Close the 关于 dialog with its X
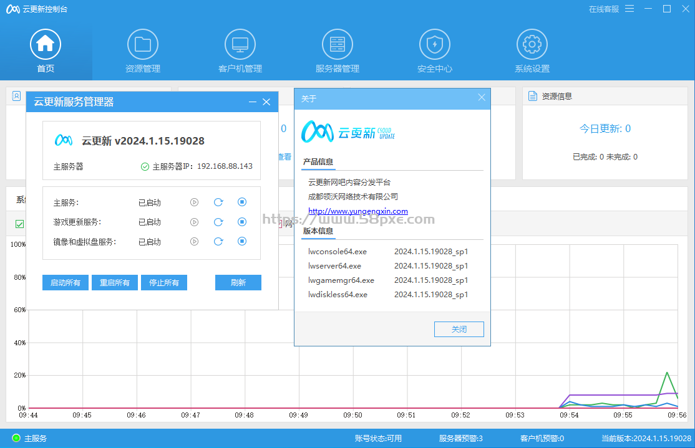 482,97
